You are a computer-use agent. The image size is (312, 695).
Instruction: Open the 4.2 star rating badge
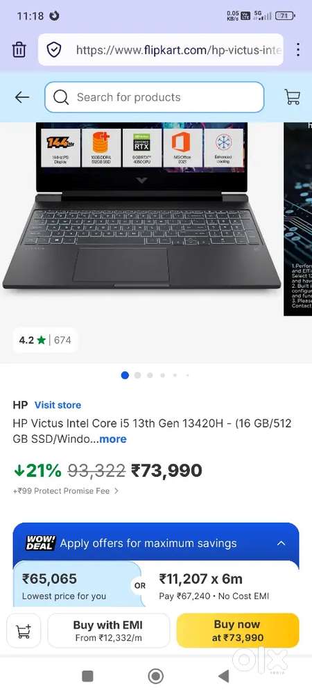tap(45, 341)
